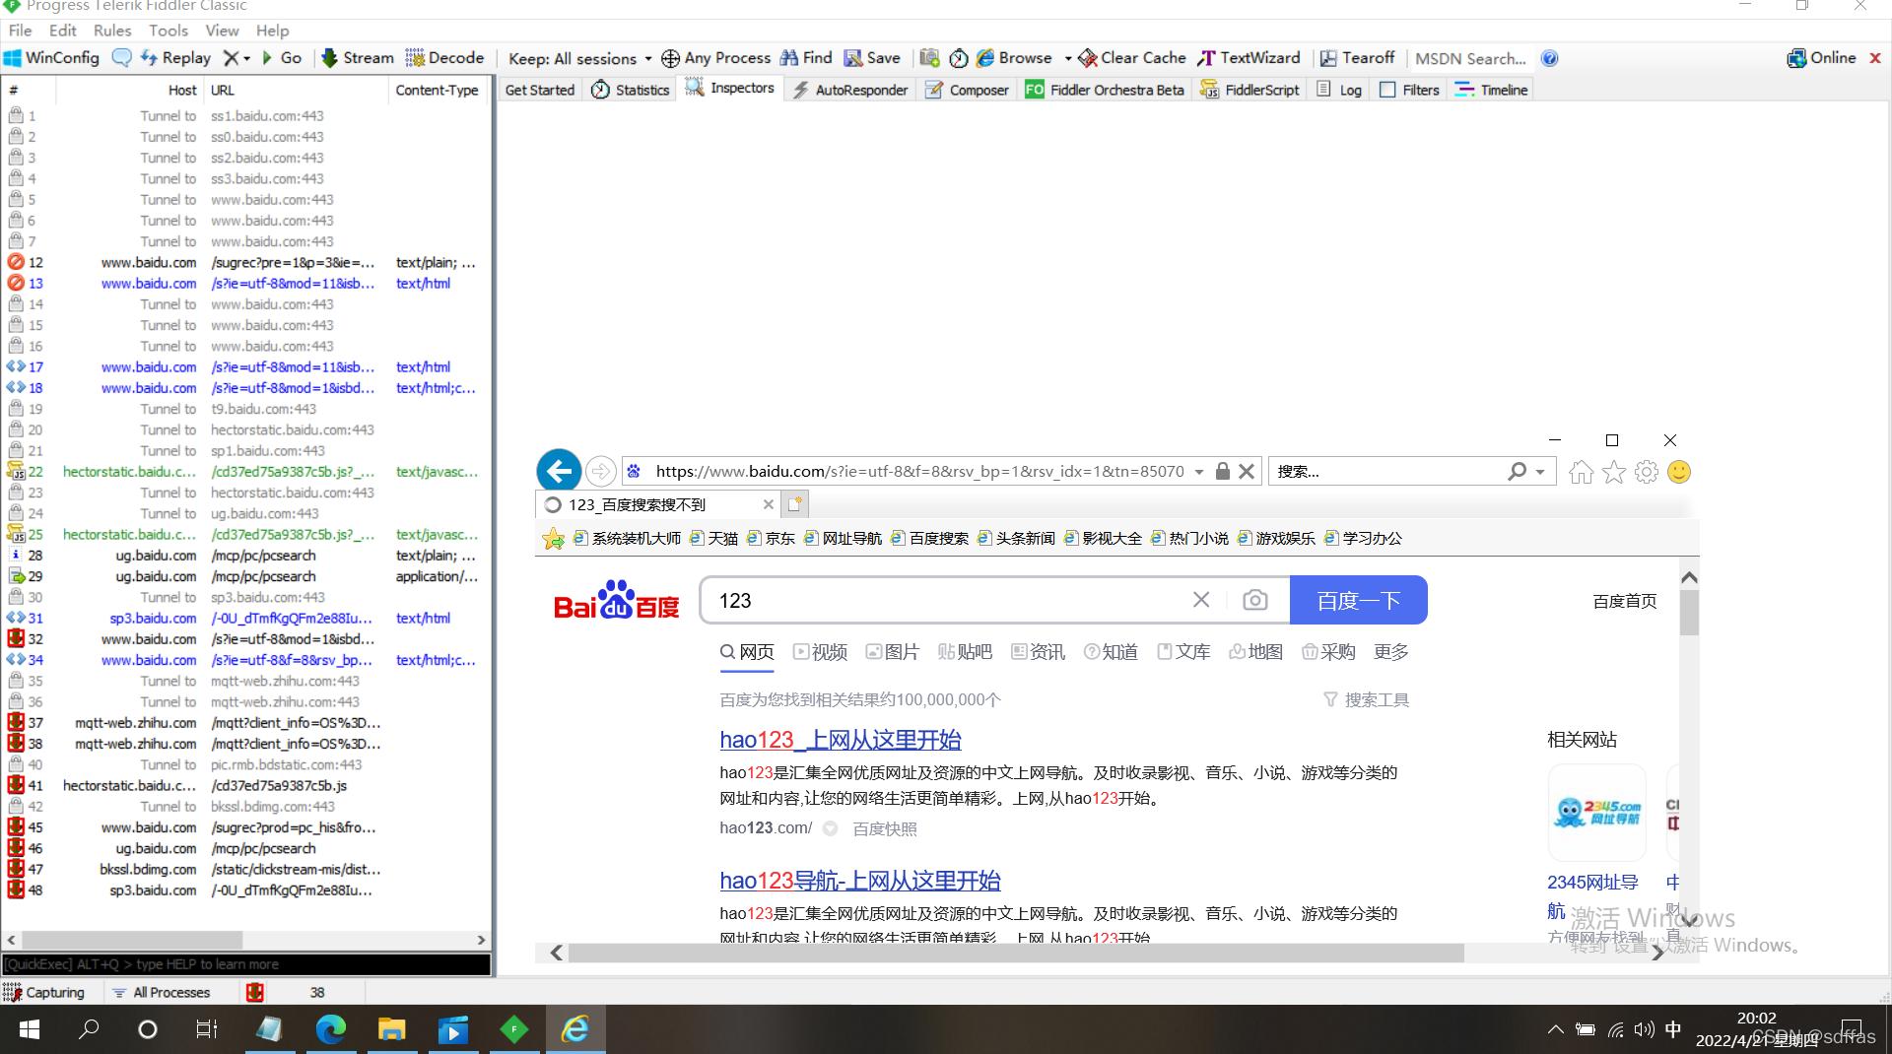Switch to the Filters tab
Image resolution: width=1892 pixels, height=1054 pixels.
pos(1409,90)
